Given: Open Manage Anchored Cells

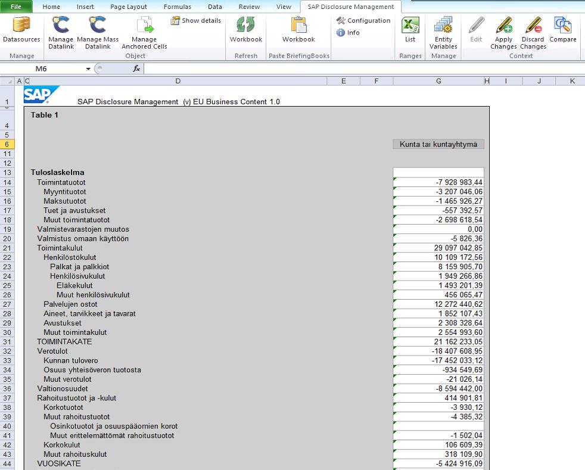Looking at the screenshot, I should click(144, 33).
